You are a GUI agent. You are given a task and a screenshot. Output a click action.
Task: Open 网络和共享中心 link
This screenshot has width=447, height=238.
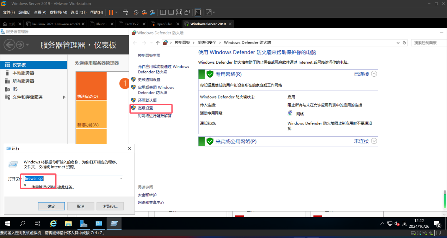(151, 202)
